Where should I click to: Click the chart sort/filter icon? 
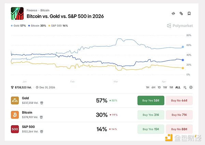click(185, 87)
